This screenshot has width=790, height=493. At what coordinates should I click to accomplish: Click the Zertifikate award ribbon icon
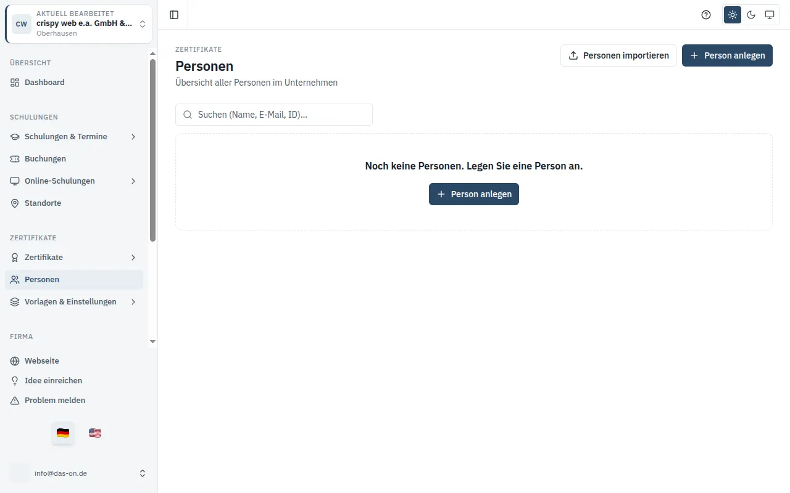[15, 258]
